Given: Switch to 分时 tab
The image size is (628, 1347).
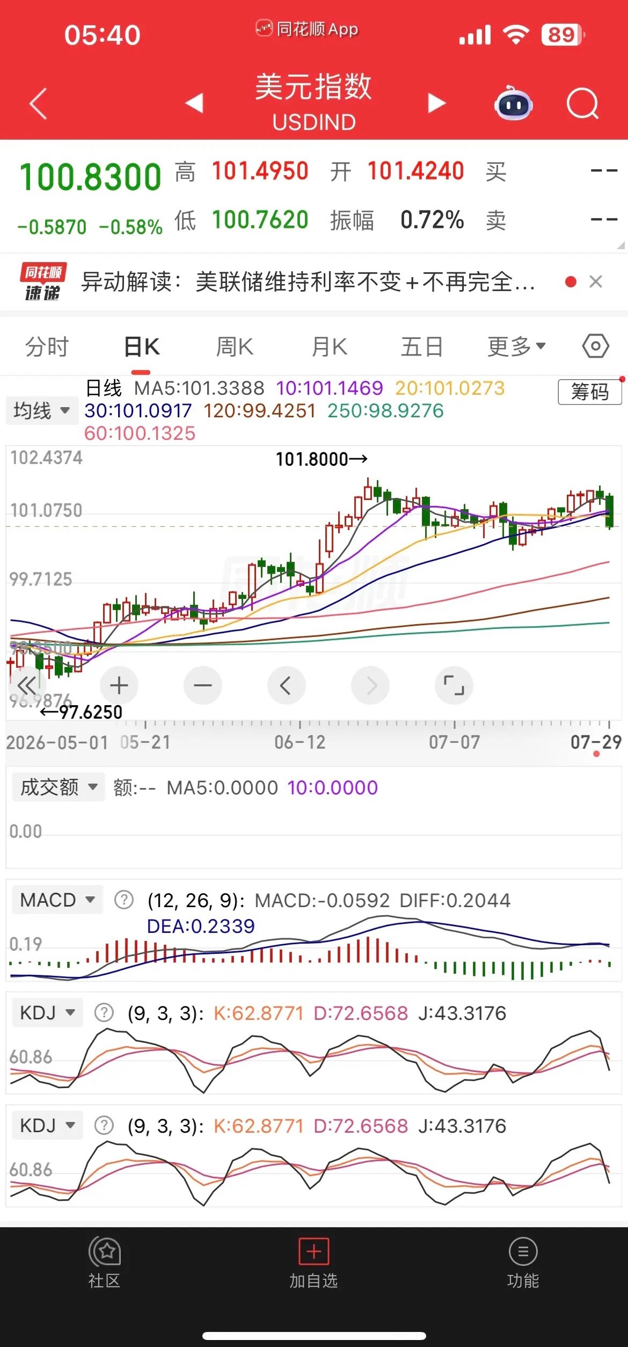Looking at the screenshot, I should (x=47, y=346).
